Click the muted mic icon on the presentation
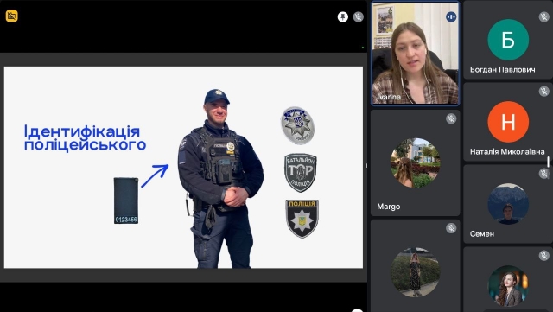The width and height of the screenshot is (553, 312). click(x=359, y=16)
